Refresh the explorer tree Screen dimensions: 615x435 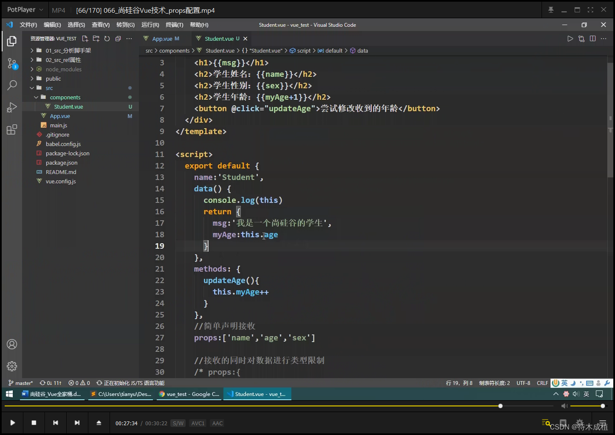(107, 39)
